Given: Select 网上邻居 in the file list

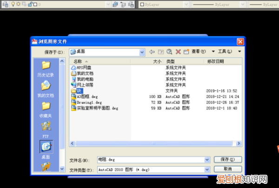Looking at the screenshot, I should click(x=85, y=85).
